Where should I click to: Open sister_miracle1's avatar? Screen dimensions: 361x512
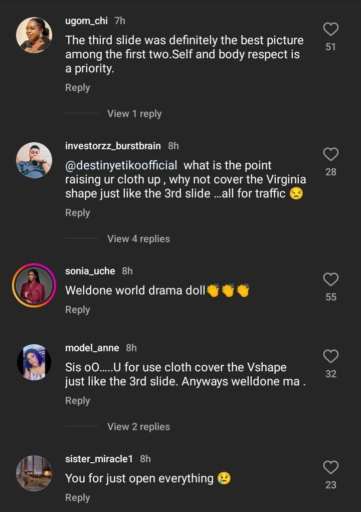click(x=34, y=473)
